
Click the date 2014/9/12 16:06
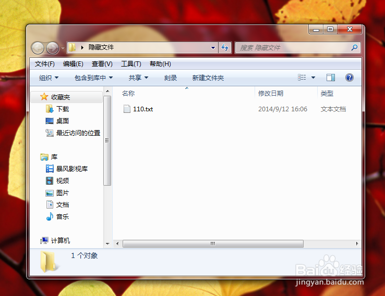point(283,109)
